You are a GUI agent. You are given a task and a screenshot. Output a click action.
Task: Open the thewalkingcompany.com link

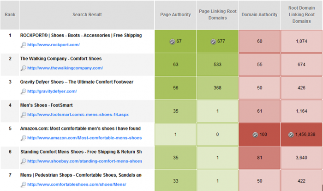pyautogui.click(x=65, y=68)
